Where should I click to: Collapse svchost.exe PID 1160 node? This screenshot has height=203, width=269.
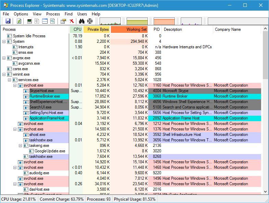click(15, 86)
